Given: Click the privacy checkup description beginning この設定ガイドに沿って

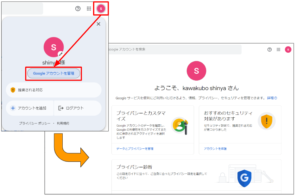Looking at the screenshot, I should [x=162, y=176].
